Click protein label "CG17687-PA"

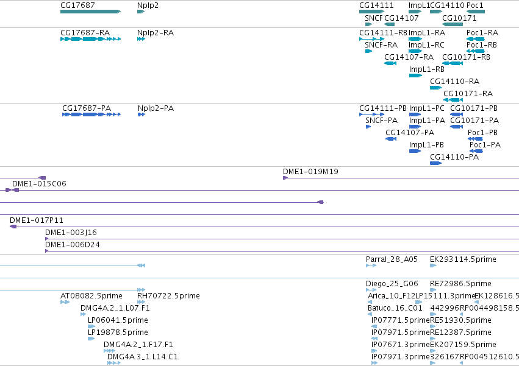pyautogui.click(x=87, y=108)
